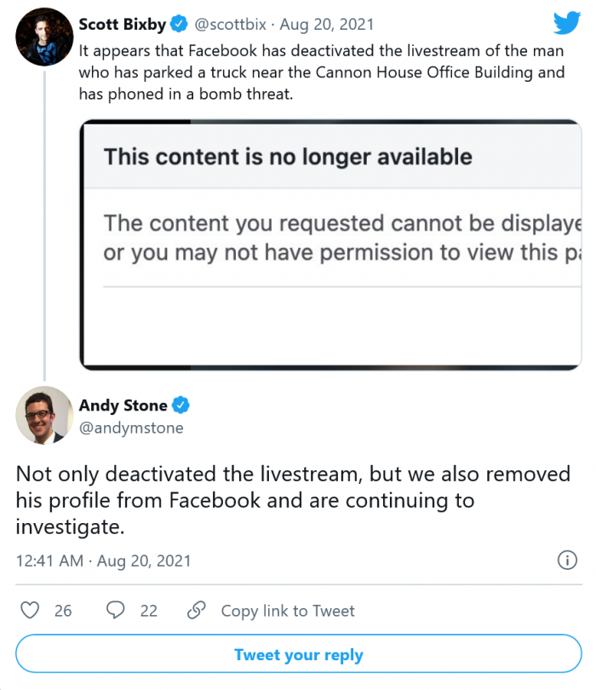Click Copy link to Tweet
596x690 pixels.
[287, 611]
